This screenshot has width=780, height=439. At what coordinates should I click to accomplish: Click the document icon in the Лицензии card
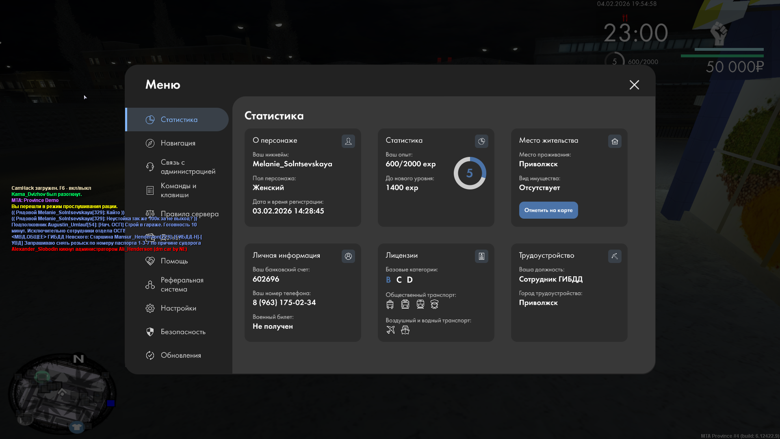click(x=481, y=256)
